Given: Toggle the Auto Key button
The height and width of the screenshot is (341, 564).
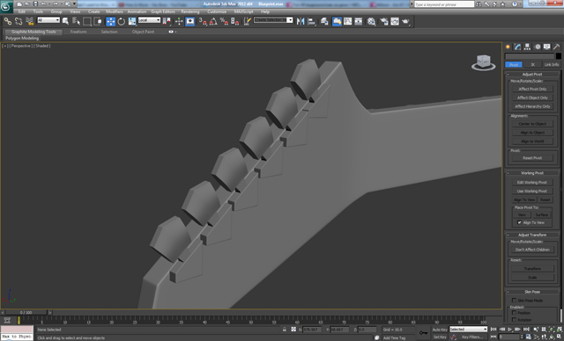Looking at the screenshot, I should click(x=440, y=330).
